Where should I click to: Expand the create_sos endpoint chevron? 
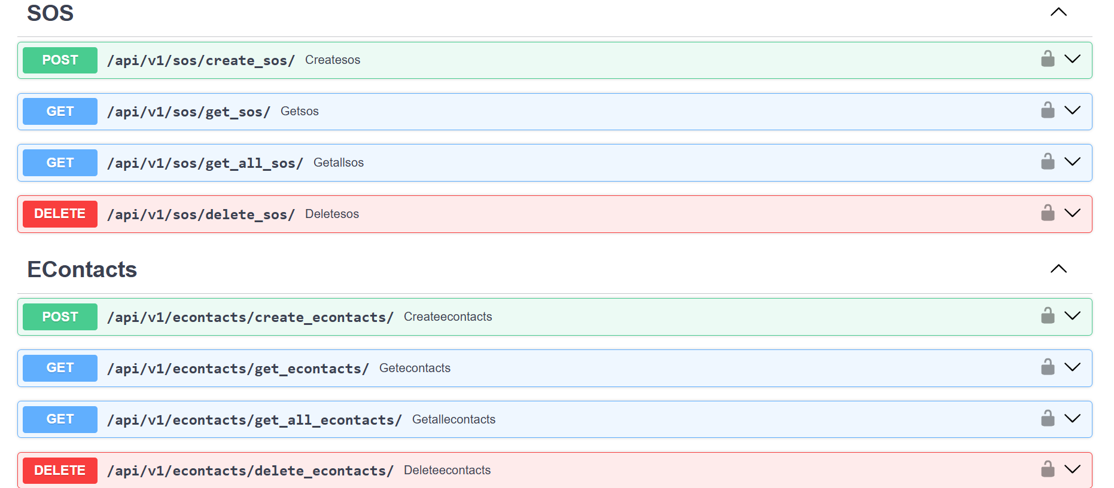coord(1073,59)
